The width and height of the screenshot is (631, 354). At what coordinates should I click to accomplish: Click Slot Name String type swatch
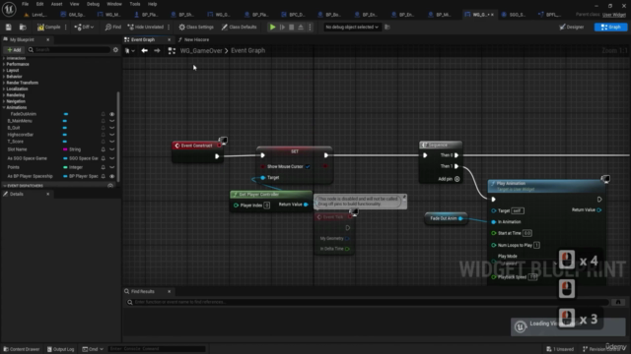click(65, 149)
